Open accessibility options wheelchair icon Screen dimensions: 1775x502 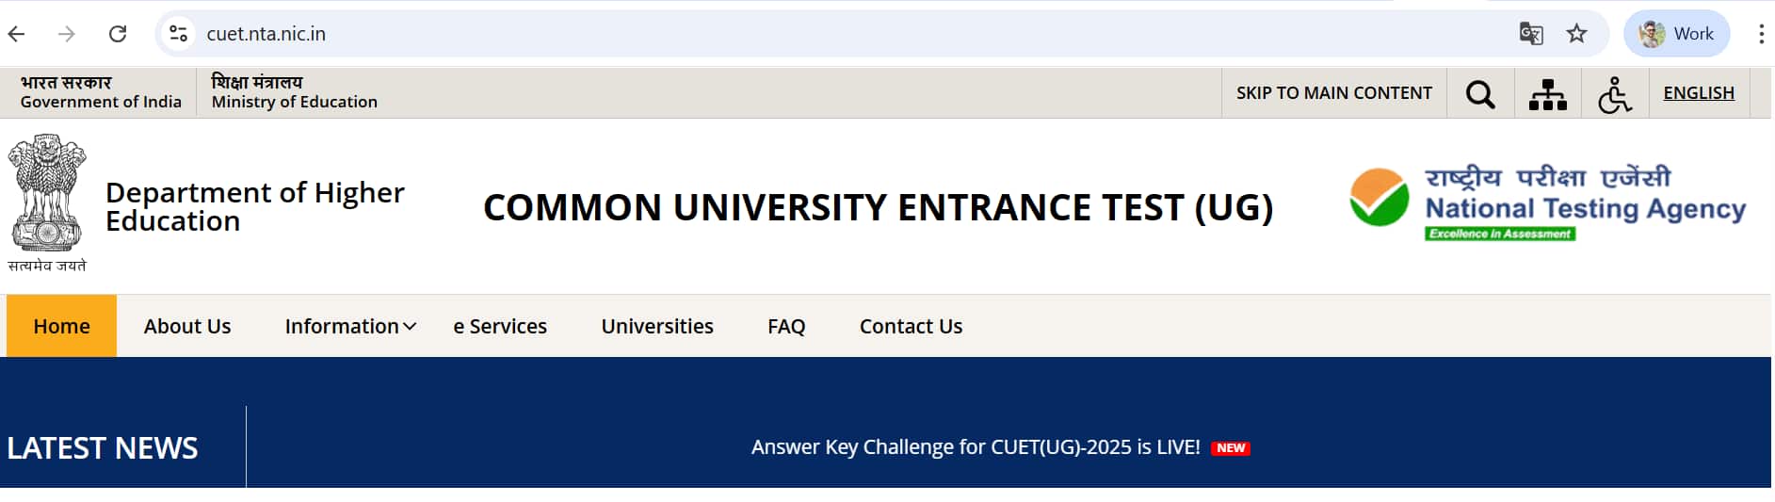(x=1615, y=94)
